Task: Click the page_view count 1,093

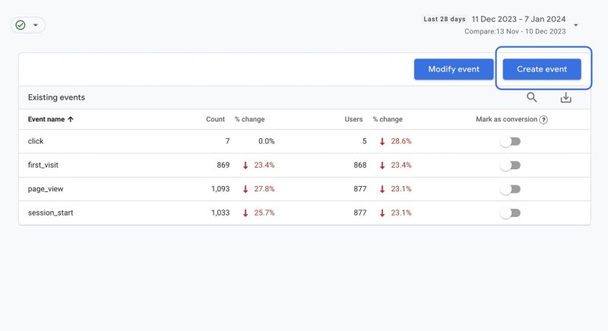Action: (220, 189)
